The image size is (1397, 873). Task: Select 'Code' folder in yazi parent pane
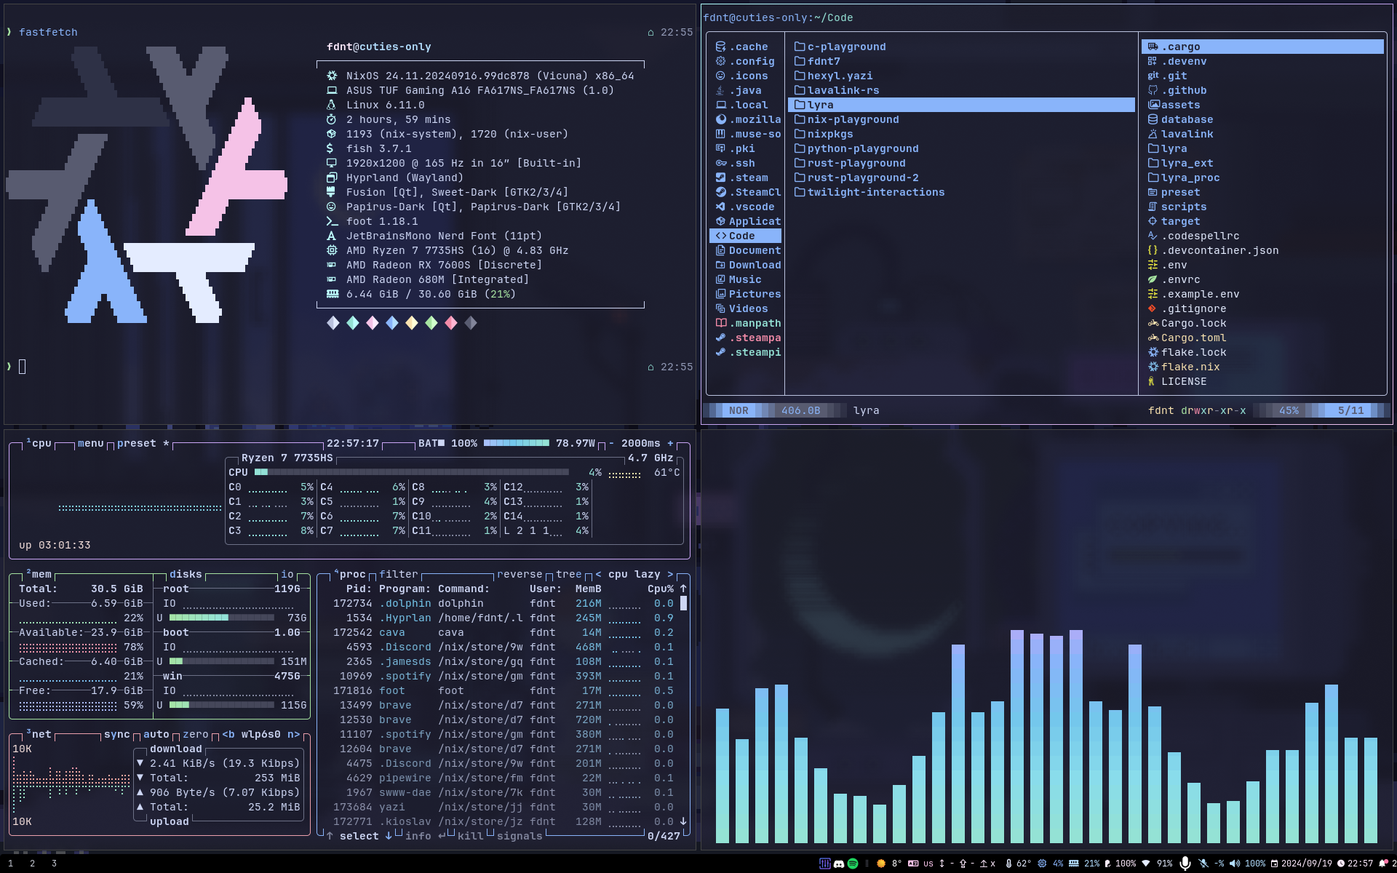(x=745, y=236)
